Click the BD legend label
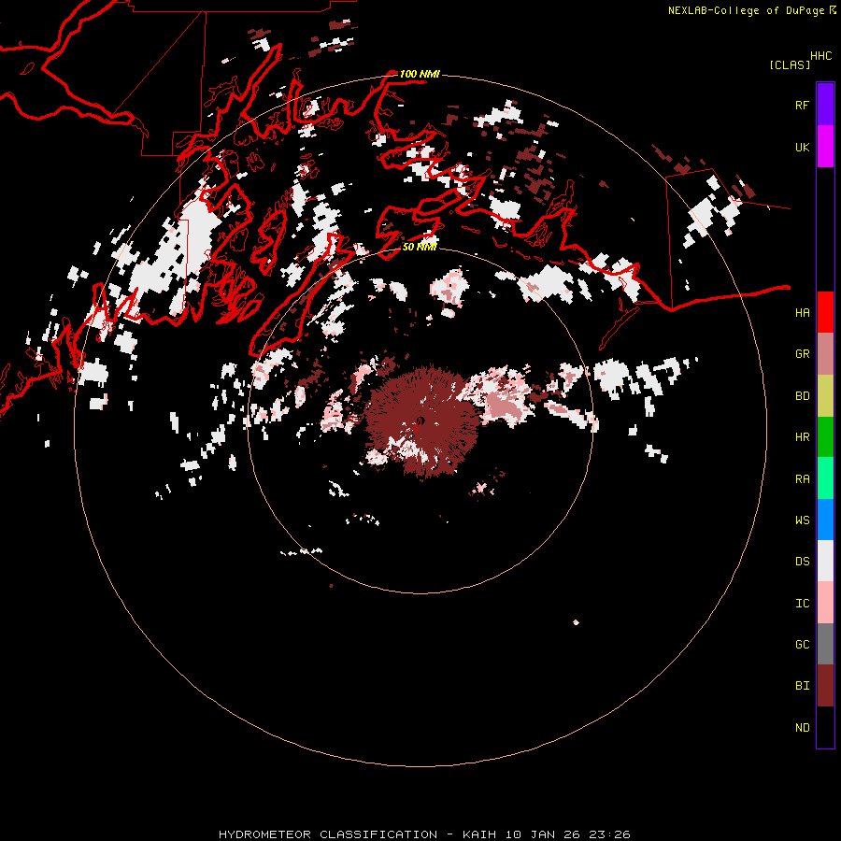The width and height of the screenshot is (841, 841). [x=802, y=396]
